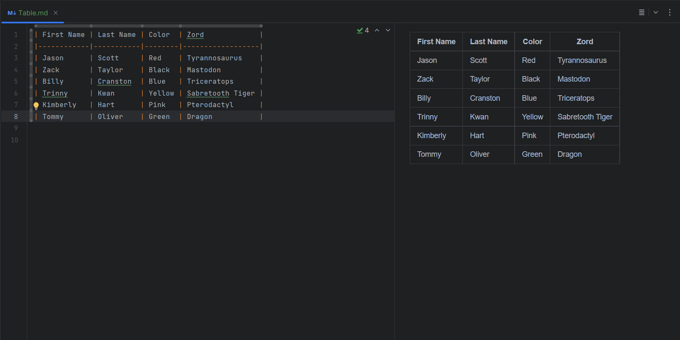
Task: Click the column handle bar above Zord column
Action: click(x=221, y=26)
